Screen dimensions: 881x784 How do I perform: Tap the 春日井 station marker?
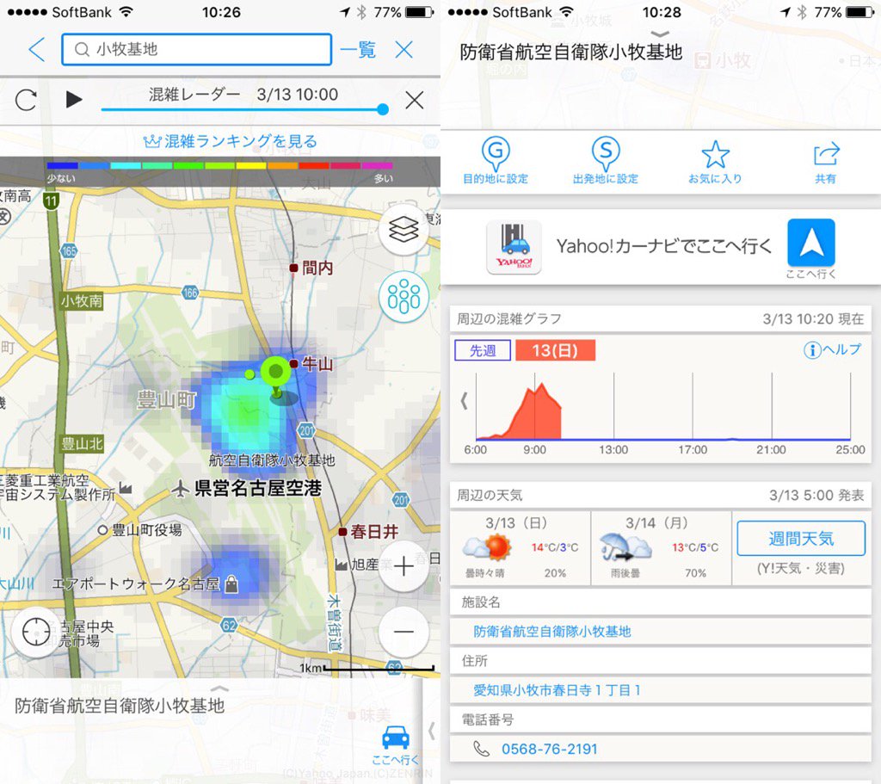(342, 532)
